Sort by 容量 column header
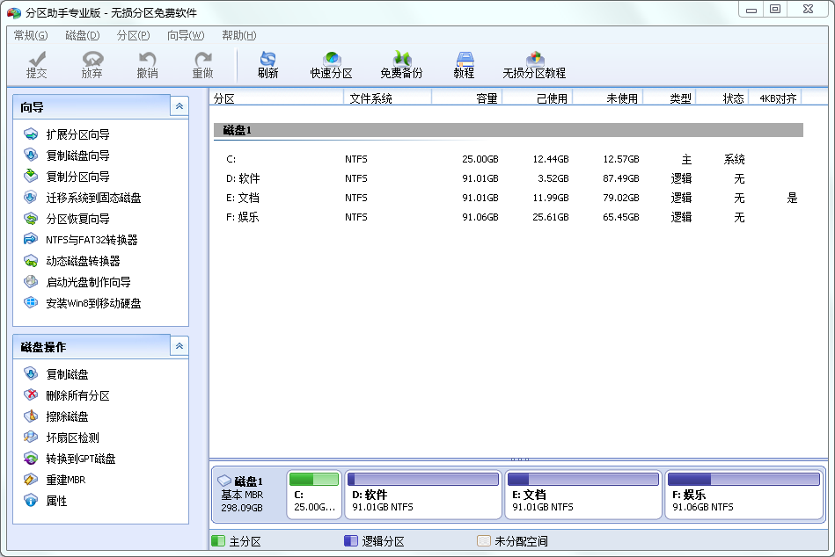 point(466,98)
